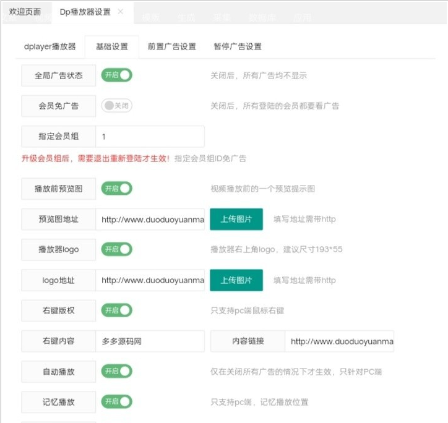Switch to the 欢迎页面 tab

click(25, 12)
